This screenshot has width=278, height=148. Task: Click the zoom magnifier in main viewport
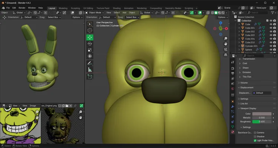tap(225, 38)
